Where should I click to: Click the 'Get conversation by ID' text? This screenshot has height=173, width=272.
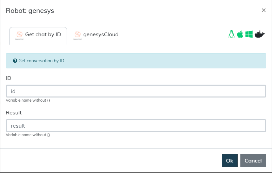point(41,61)
